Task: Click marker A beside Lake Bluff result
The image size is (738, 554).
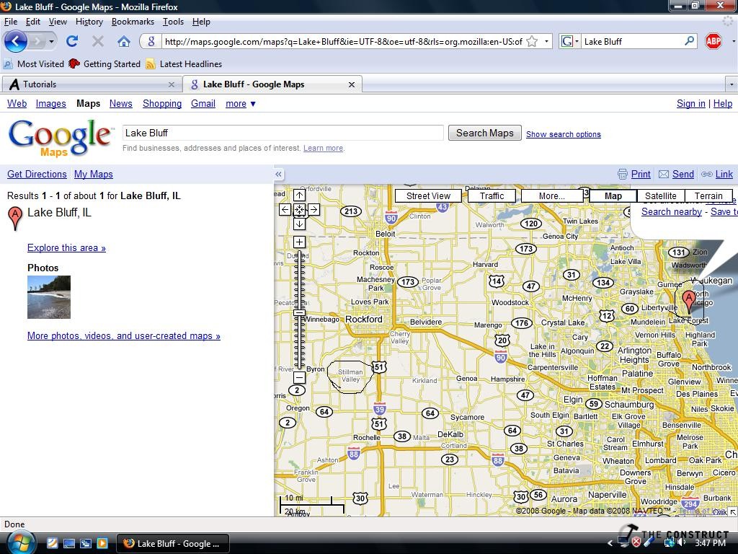Action: tap(15, 218)
